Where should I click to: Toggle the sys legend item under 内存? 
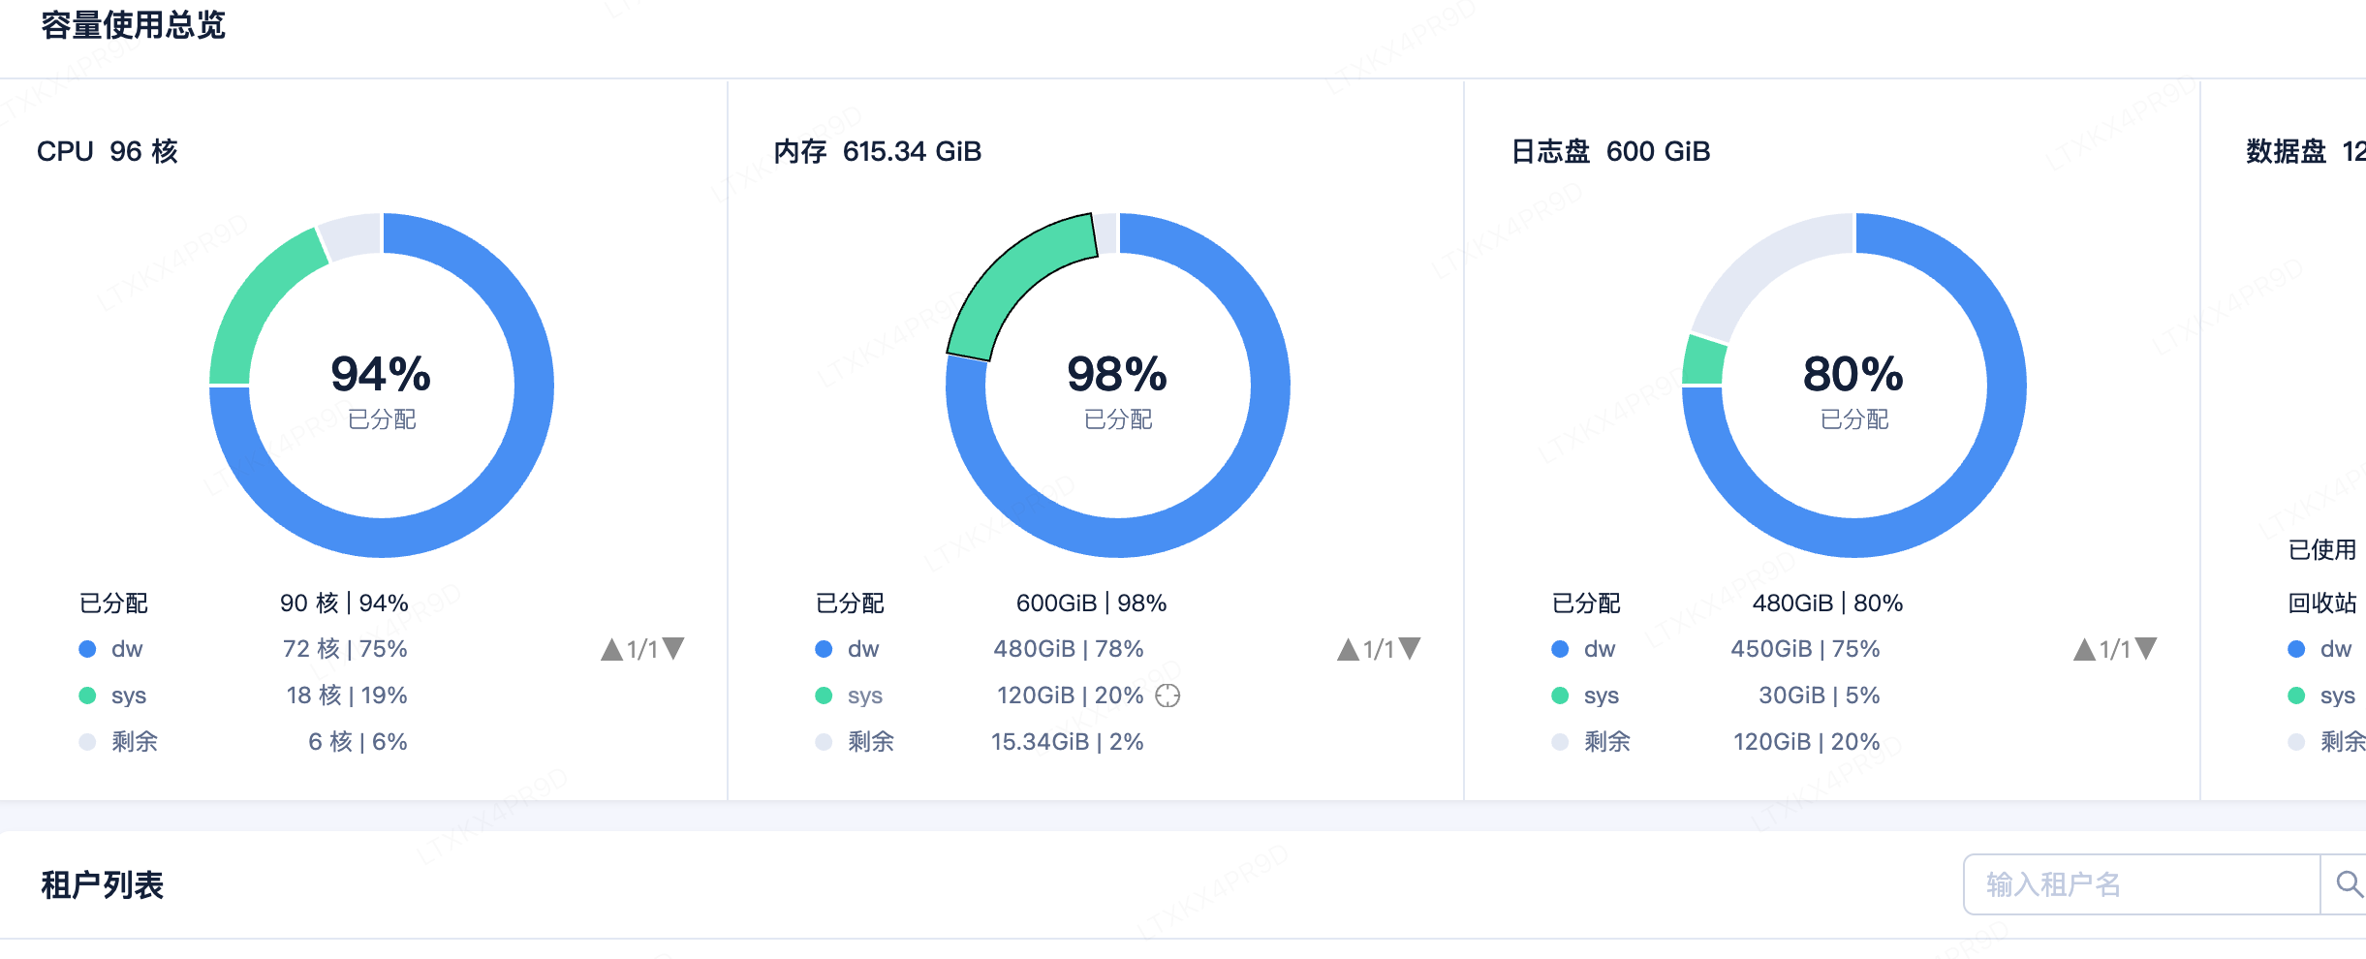point(849,696)
